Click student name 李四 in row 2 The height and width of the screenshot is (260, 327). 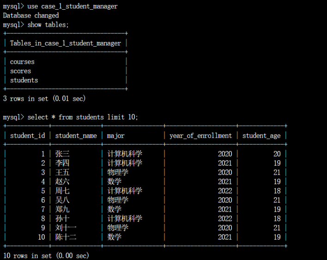tap(62, 163)
